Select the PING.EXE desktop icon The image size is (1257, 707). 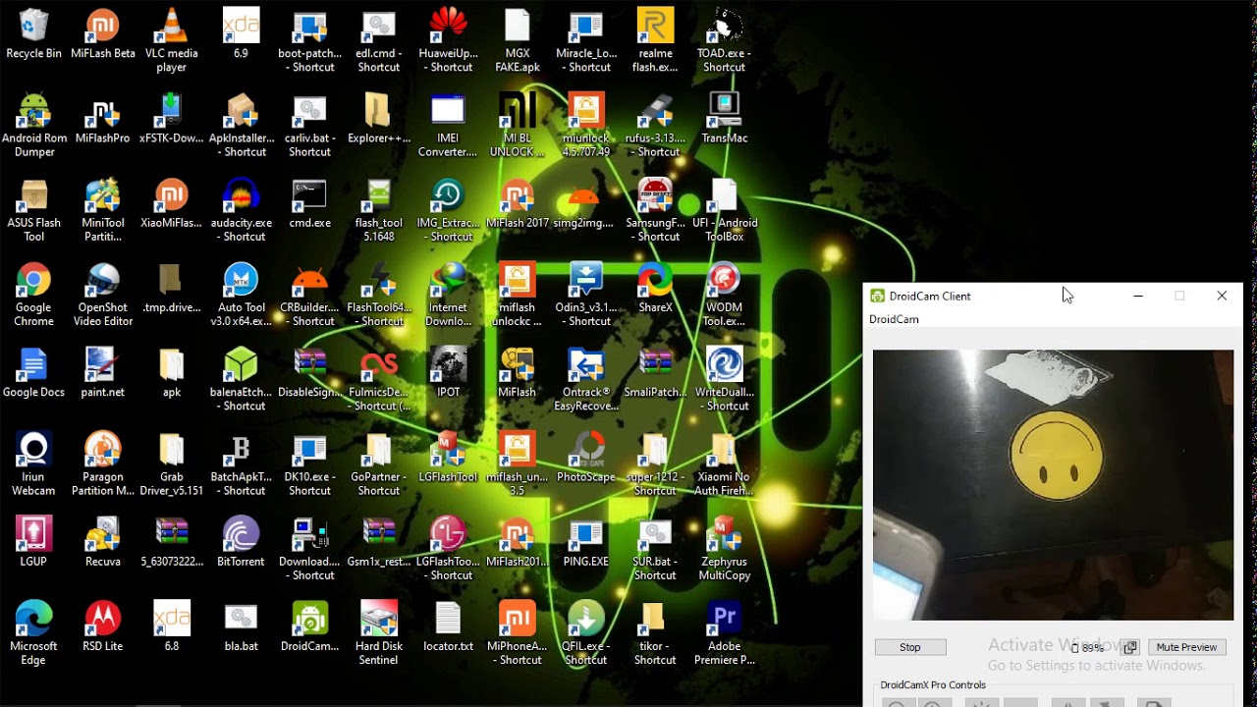click(x=586, y=542)
